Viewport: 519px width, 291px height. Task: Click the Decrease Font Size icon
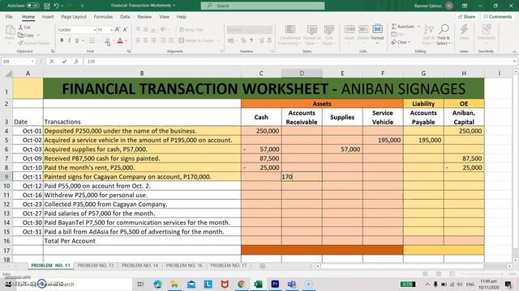(x=125, y=30)
